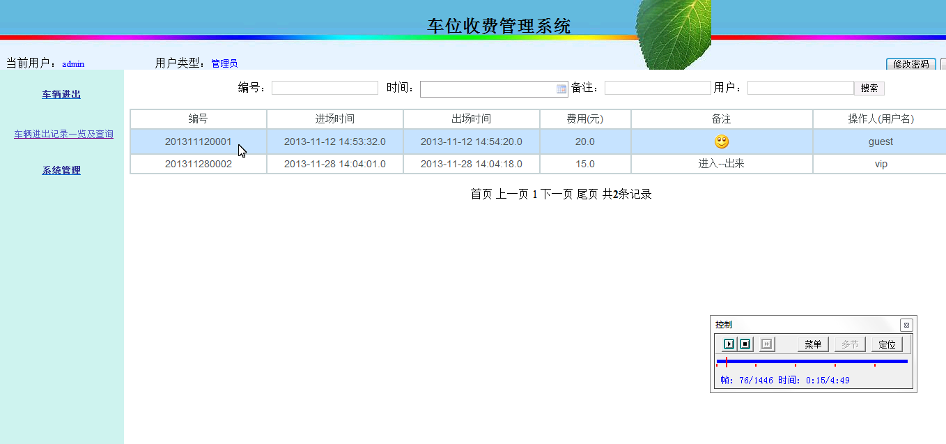The height and width of the screenshot is (444, 946).
Task: Open 系统管理 in the sidebar
Action: coord(61,170)
